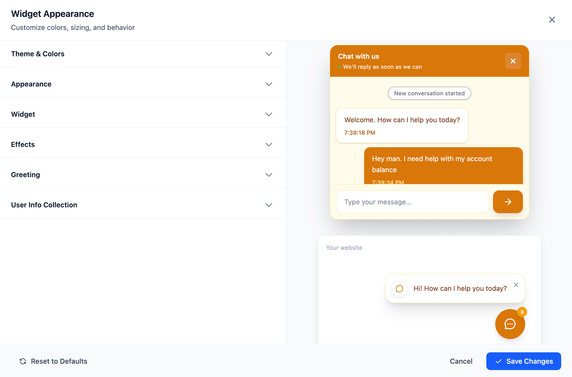Click the Welcome message bubble
Image resolution: width=572 pixels, height=377 pixels.
pos(402,126)
